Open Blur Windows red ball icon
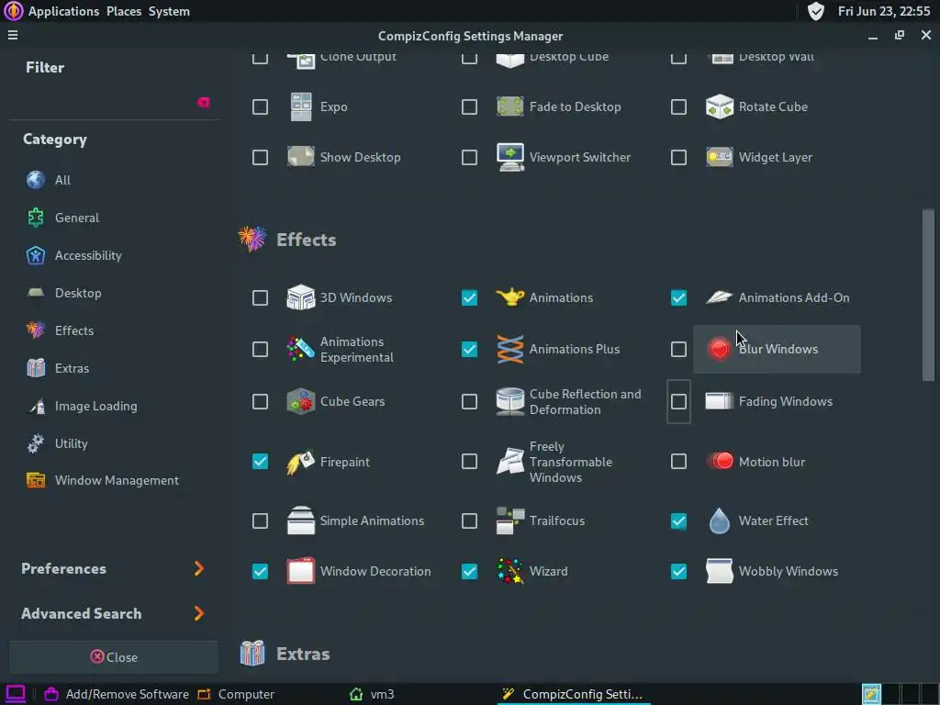The image size is (940, 705). (x=720, y=349)
